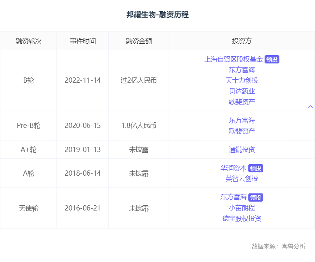The height and width of the screenshot is (262, 315).
Task: Select 歌斐资产 in the B轮 row
Action: coord(242,102)
